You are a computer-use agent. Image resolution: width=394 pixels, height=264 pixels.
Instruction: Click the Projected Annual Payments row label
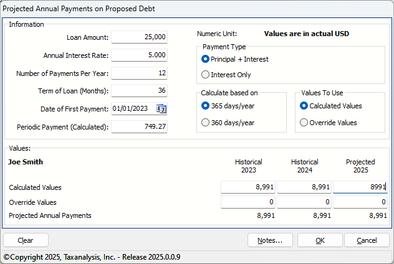(50, 215)
